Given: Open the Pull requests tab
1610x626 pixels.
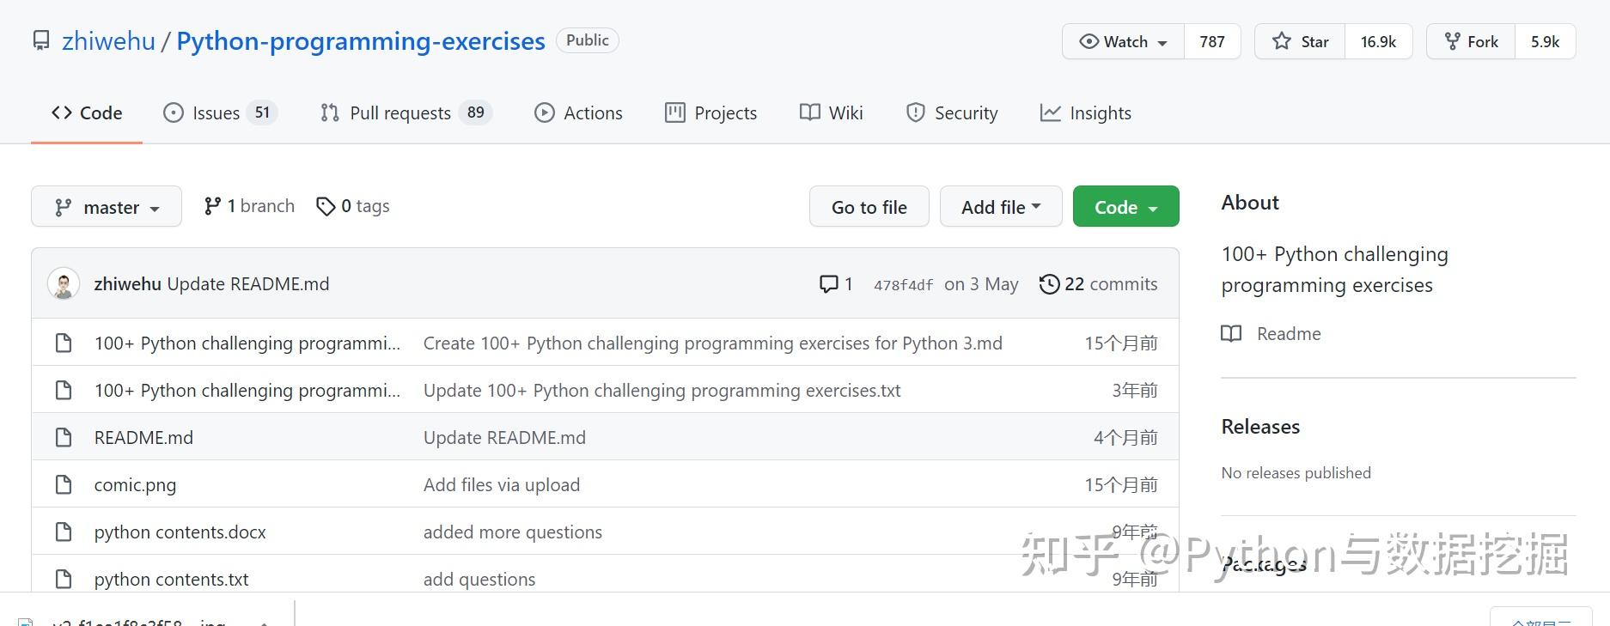Looking at the screenshot, I should pyautogui.click(x=406, y=113).
